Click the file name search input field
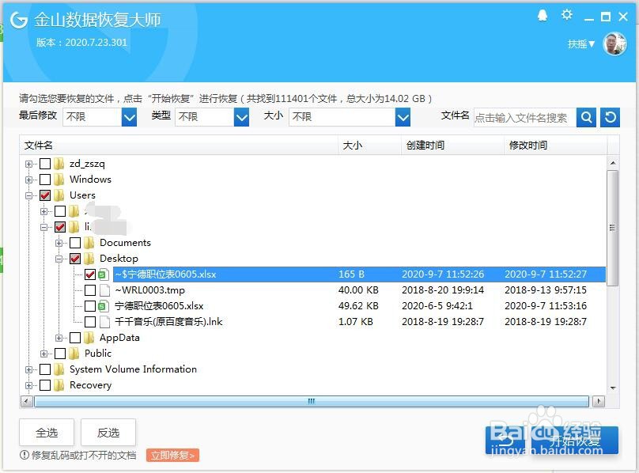Image resolution: width=639 pixels, height=473 pixels. point(525,117)
